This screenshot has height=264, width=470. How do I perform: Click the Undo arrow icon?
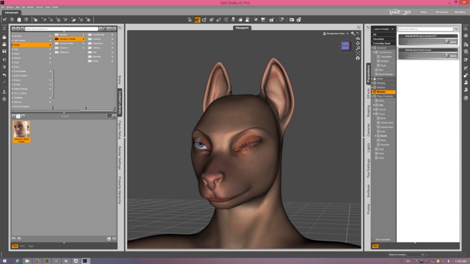point(4,75)
